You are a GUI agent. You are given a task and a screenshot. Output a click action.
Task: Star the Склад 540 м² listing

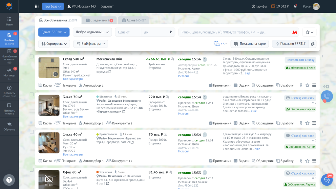(x=307, y=85)
